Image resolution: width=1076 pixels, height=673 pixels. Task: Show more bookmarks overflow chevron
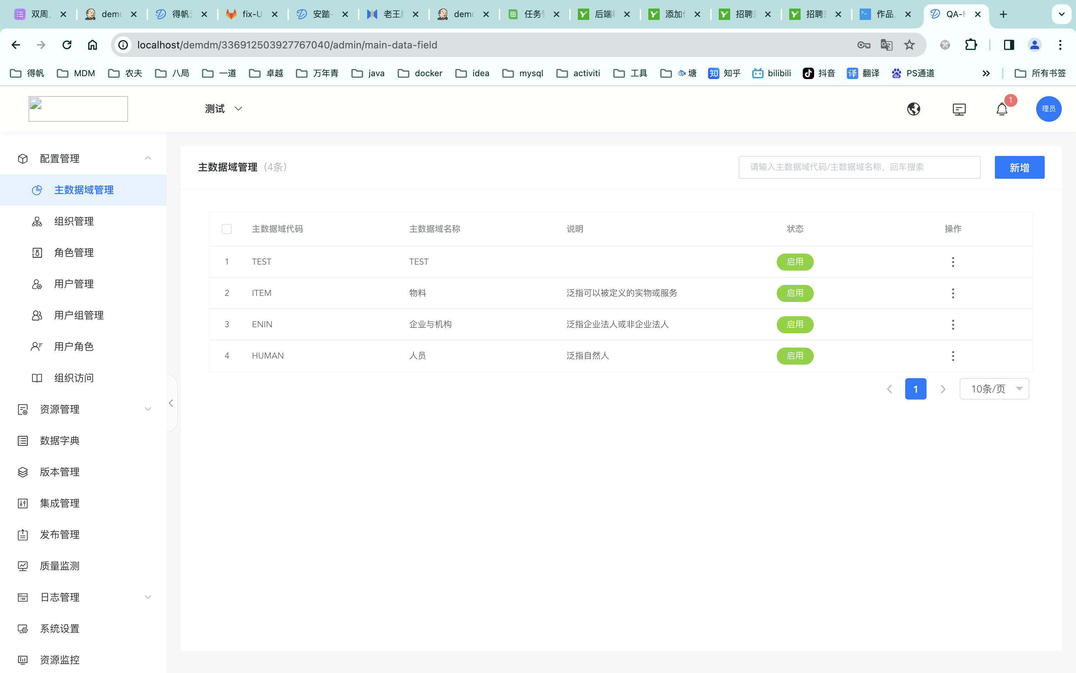tap(986, 73)
